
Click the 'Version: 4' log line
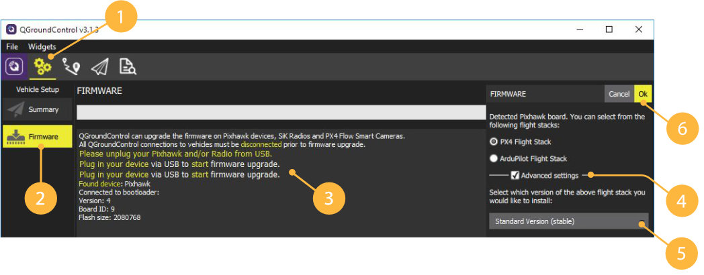pyautogui.click(x=94, y=201)
